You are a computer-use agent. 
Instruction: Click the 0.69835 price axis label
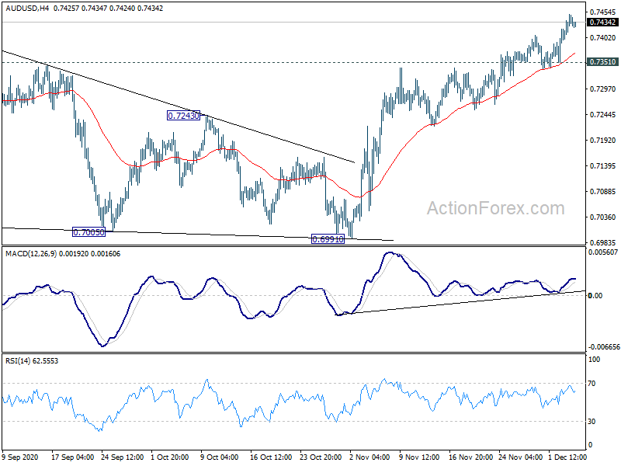[603, 242]
